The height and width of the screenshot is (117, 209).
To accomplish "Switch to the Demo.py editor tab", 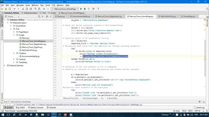I will 61,17.
